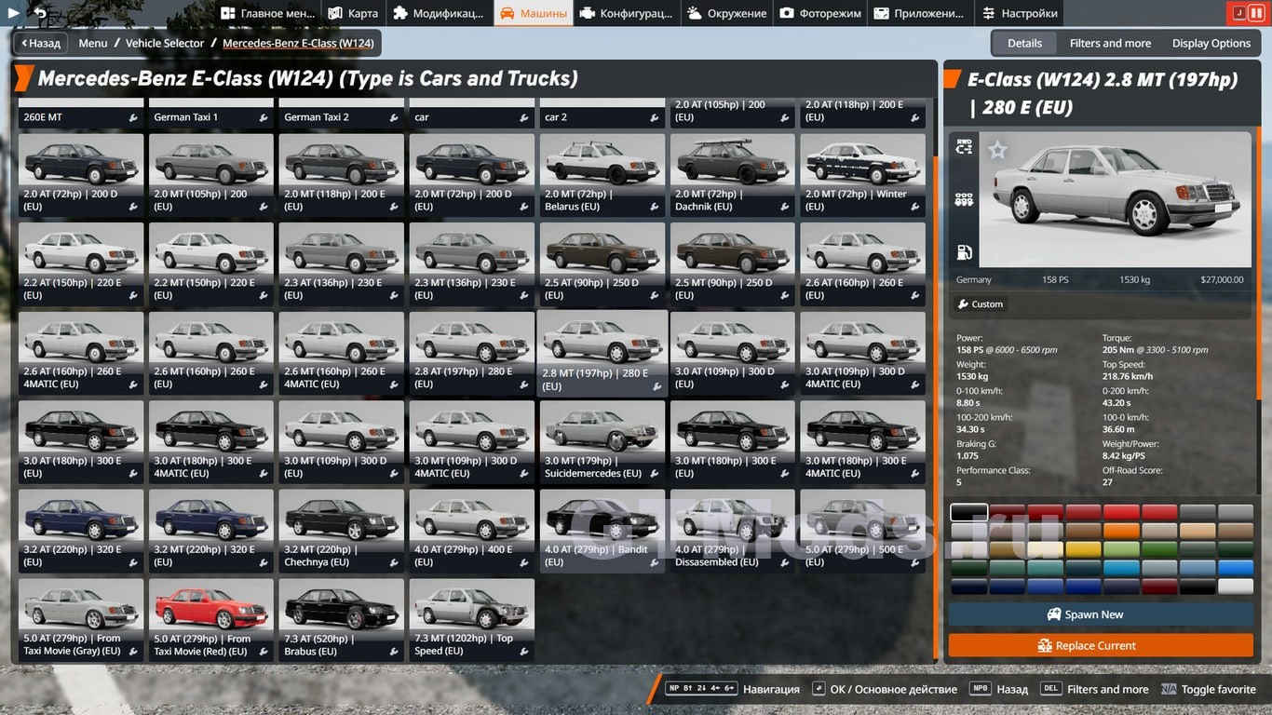Viewport: 1272px width, 715px height.
Task: Toggle the favorite star on the car preview
Action: (997, 150)
